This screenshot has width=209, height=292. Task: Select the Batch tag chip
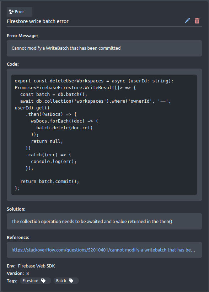(66, 281)
